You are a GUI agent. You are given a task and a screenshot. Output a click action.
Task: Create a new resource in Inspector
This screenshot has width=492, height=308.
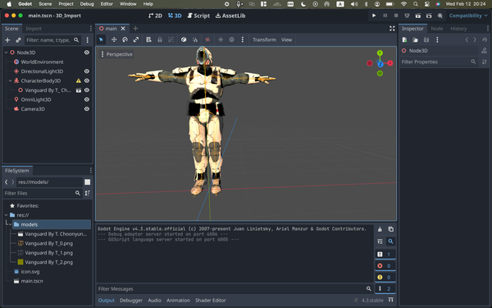[404, 39]
